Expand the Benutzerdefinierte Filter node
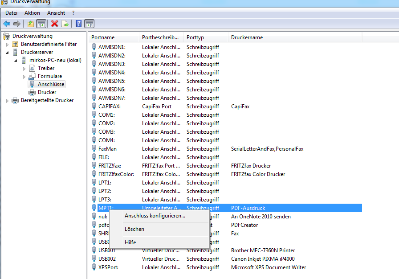 [x=7, y=45]
